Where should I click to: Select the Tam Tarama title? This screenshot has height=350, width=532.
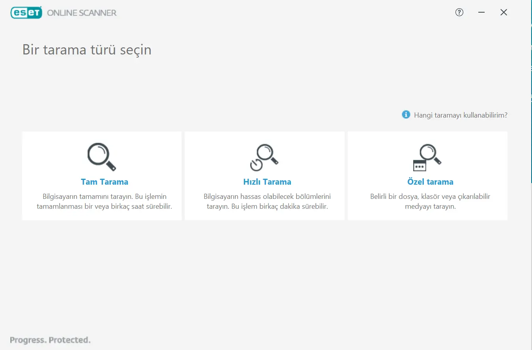105,182
